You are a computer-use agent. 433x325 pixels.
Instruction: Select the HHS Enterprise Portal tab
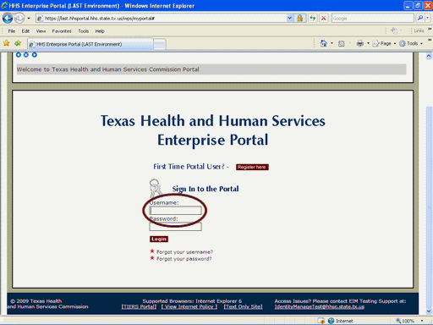(90, 44)
